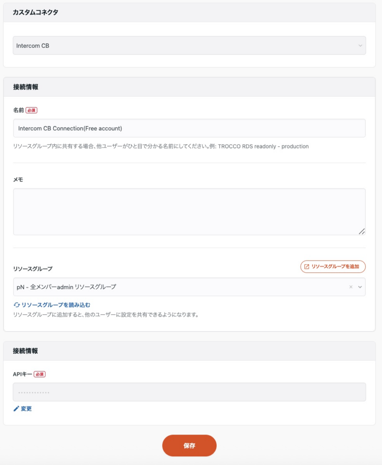This screenshot has height=465, width=382.
Task: Click the refresh icon beside リソースグループを読み込む
Action: [x=17, y=305]
